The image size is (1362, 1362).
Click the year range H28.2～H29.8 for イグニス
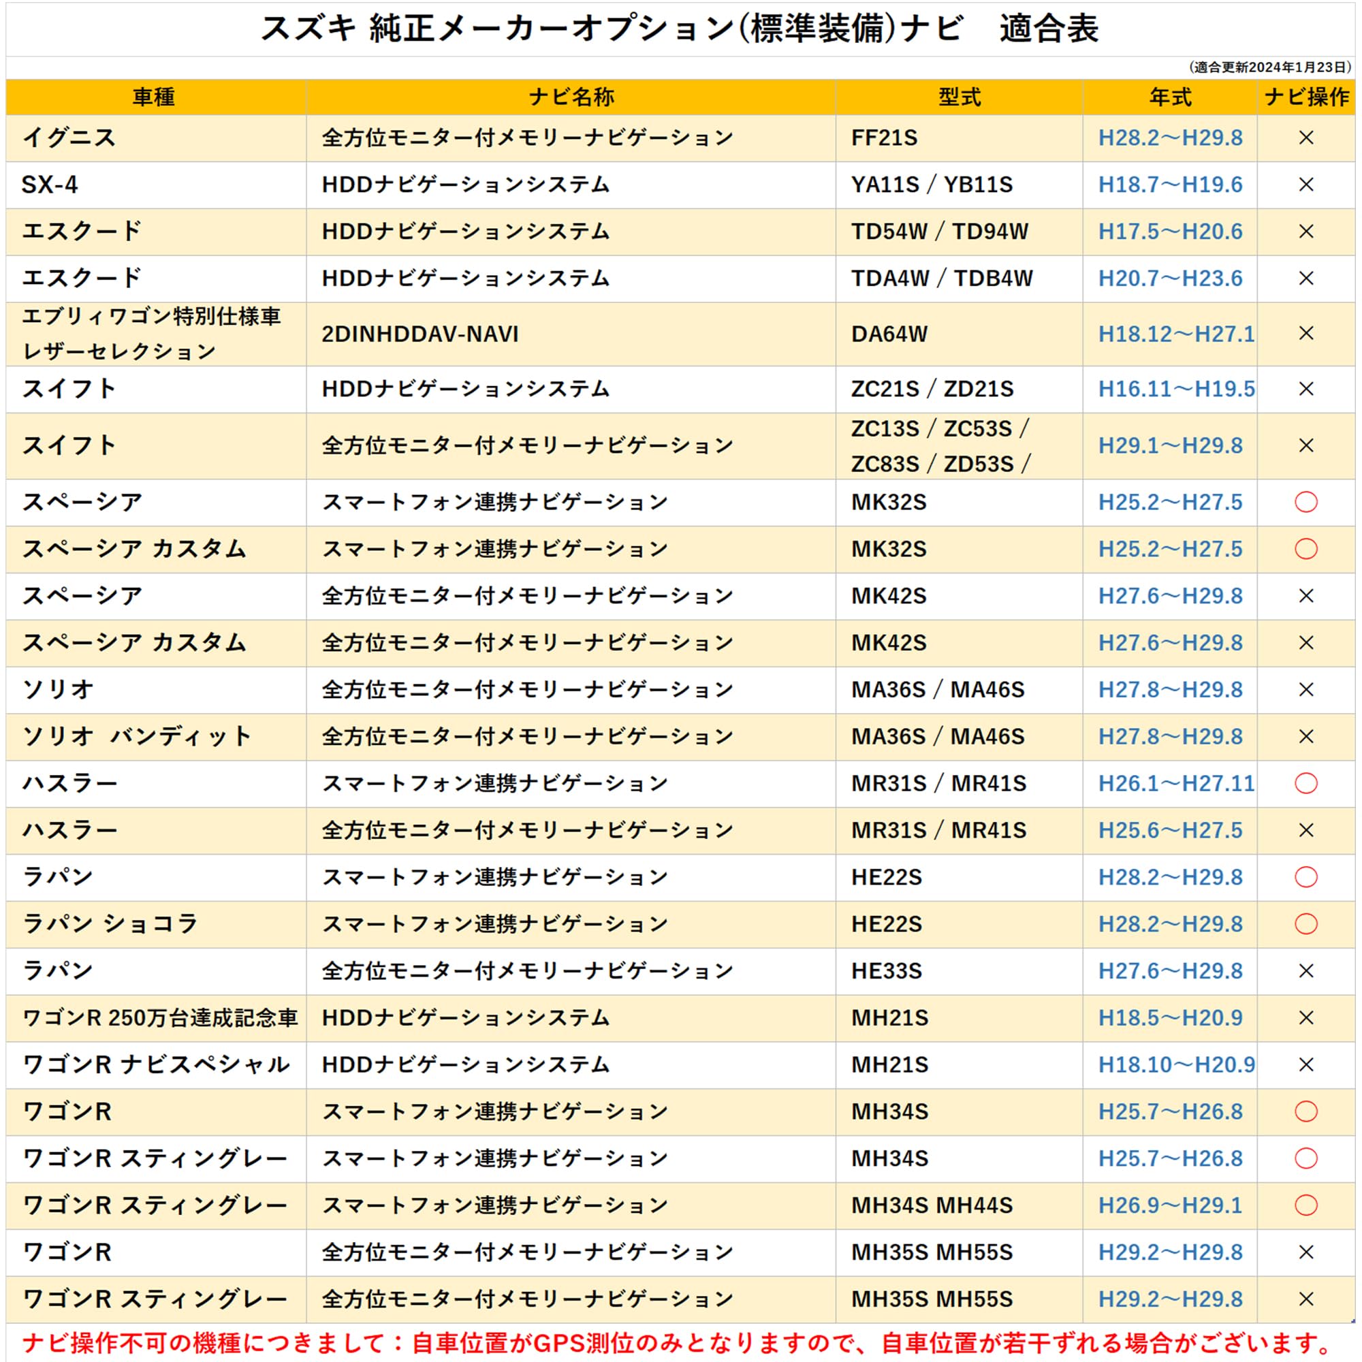tap(1170, 138)
